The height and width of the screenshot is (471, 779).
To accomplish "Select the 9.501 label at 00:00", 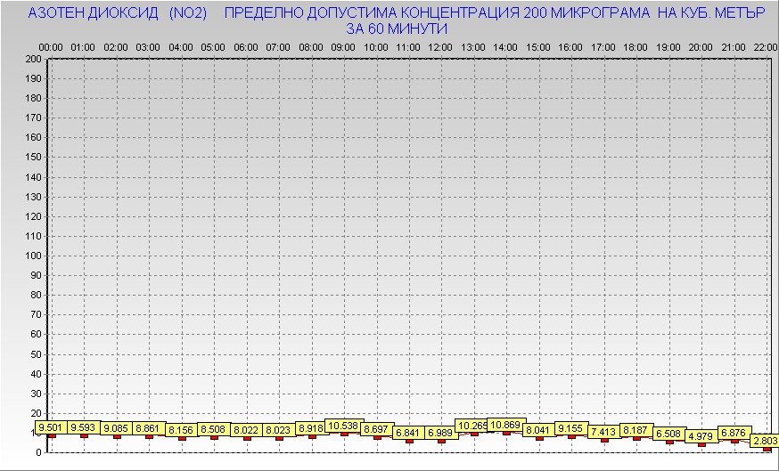I will tap(52, 427).
